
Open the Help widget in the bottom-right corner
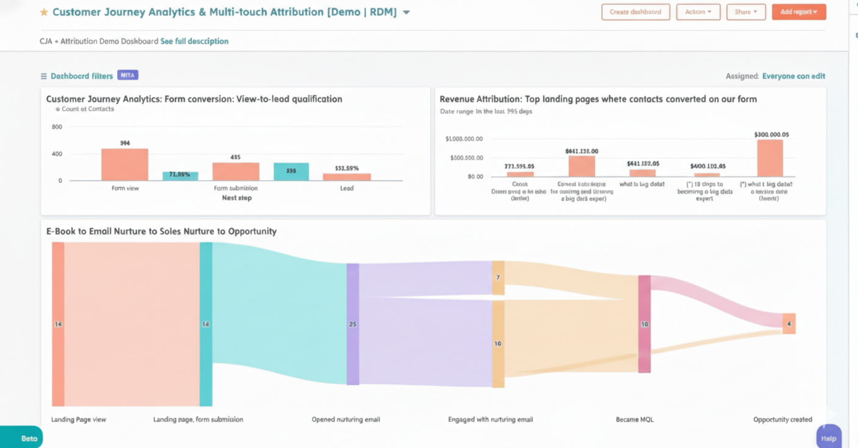click(x=829, y=436)
